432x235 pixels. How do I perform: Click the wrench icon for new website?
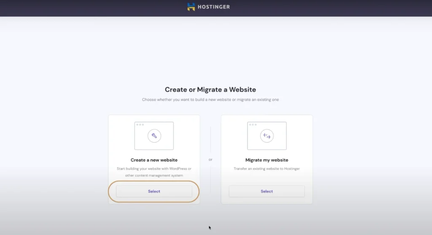click(x=154, y=136)
